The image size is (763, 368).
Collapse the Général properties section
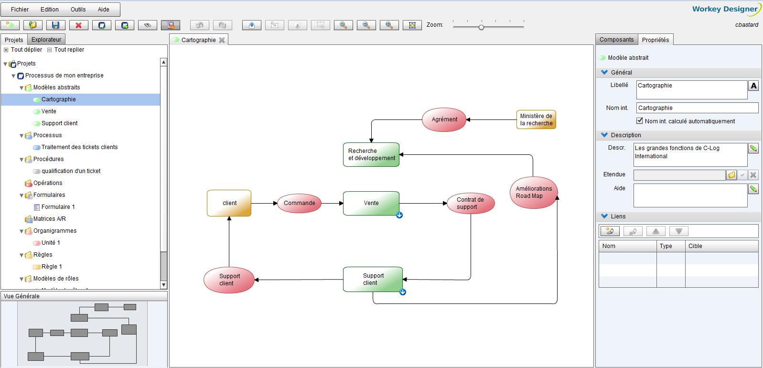(604, 72)
